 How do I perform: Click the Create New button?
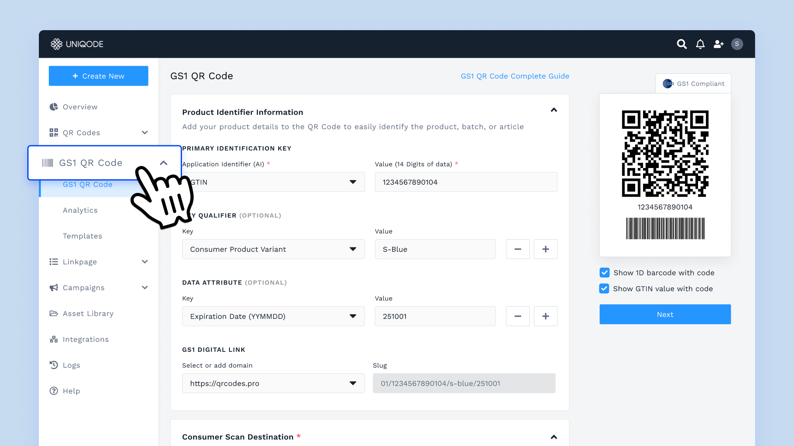click(98, 76)
